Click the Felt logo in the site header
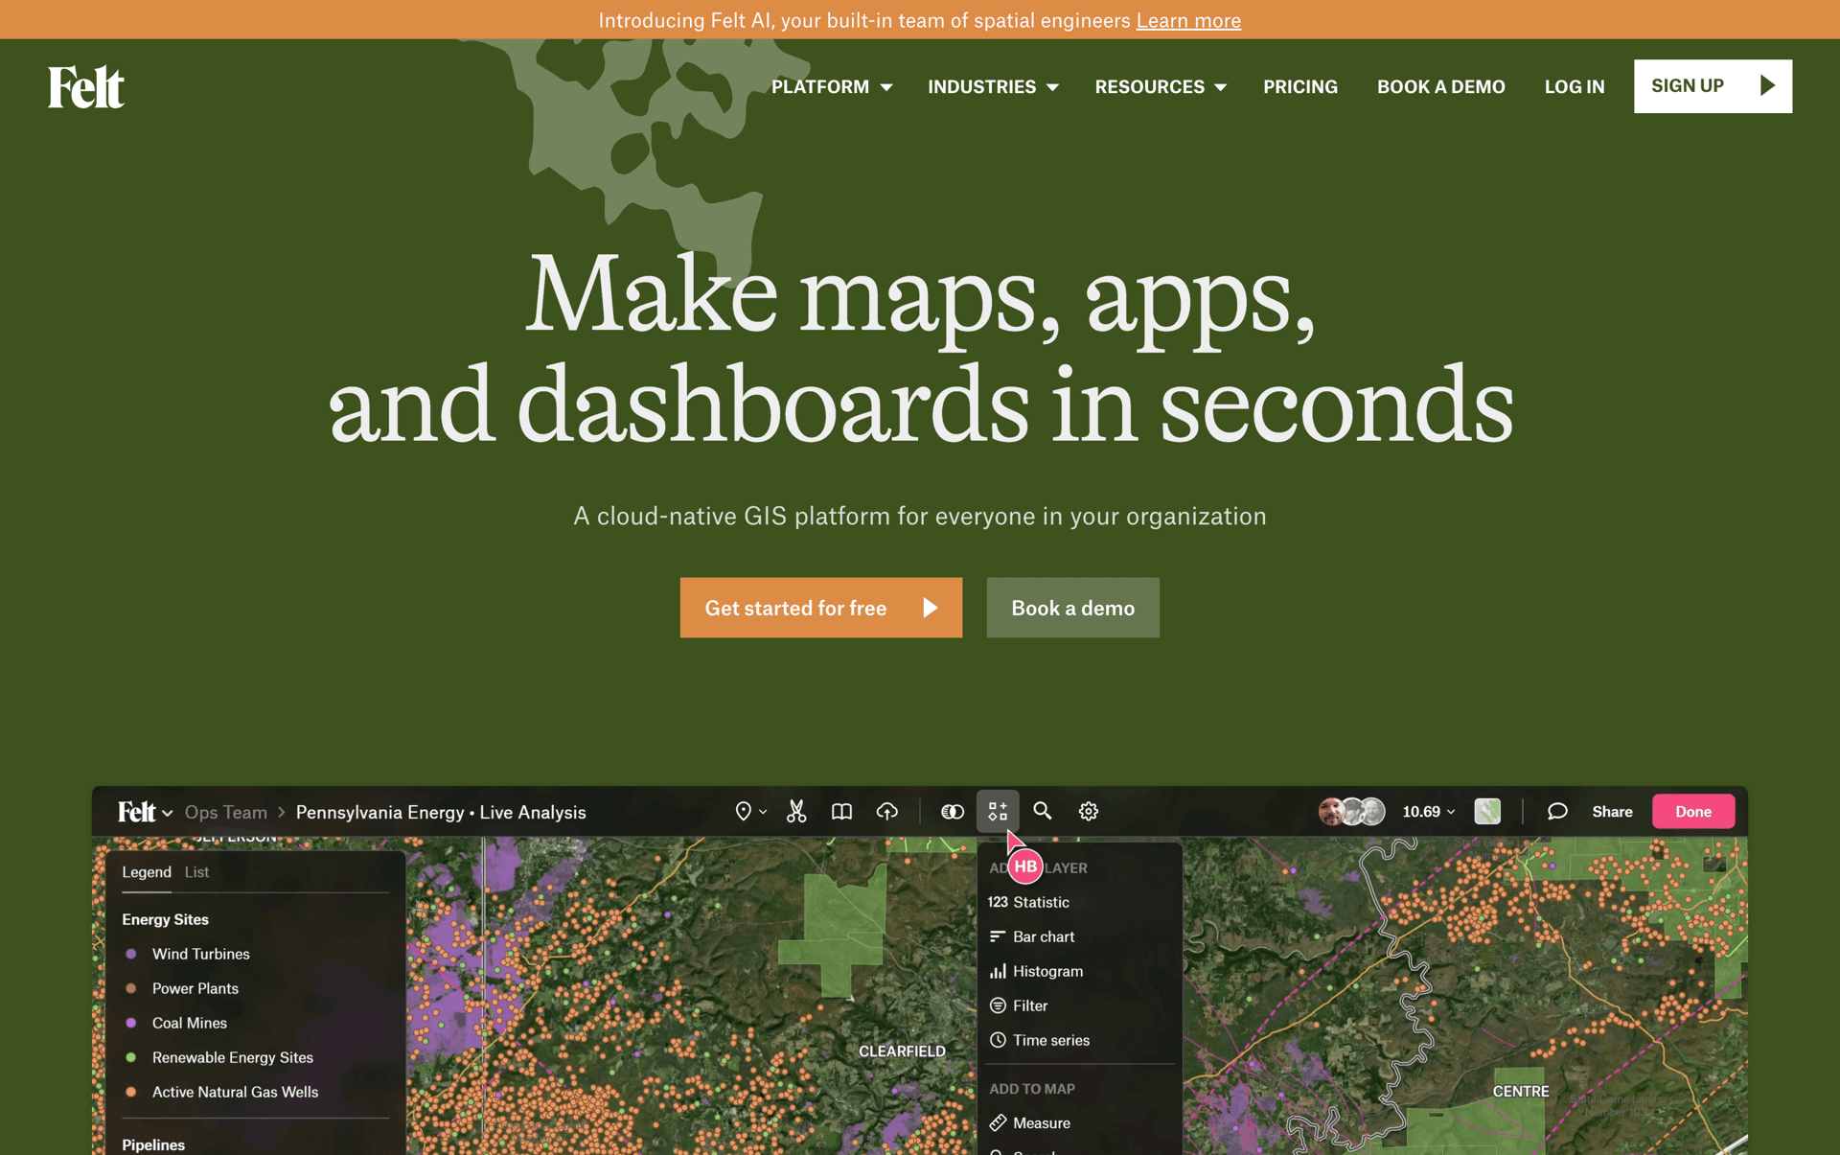 click(86, 86)
